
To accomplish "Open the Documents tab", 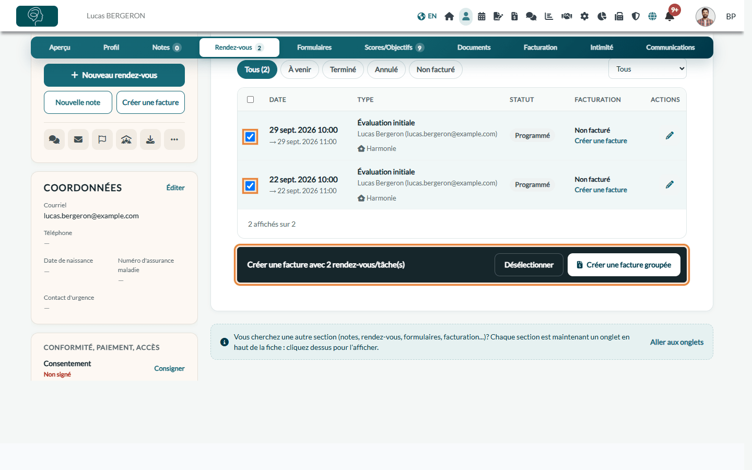I will tap(474, 48).
